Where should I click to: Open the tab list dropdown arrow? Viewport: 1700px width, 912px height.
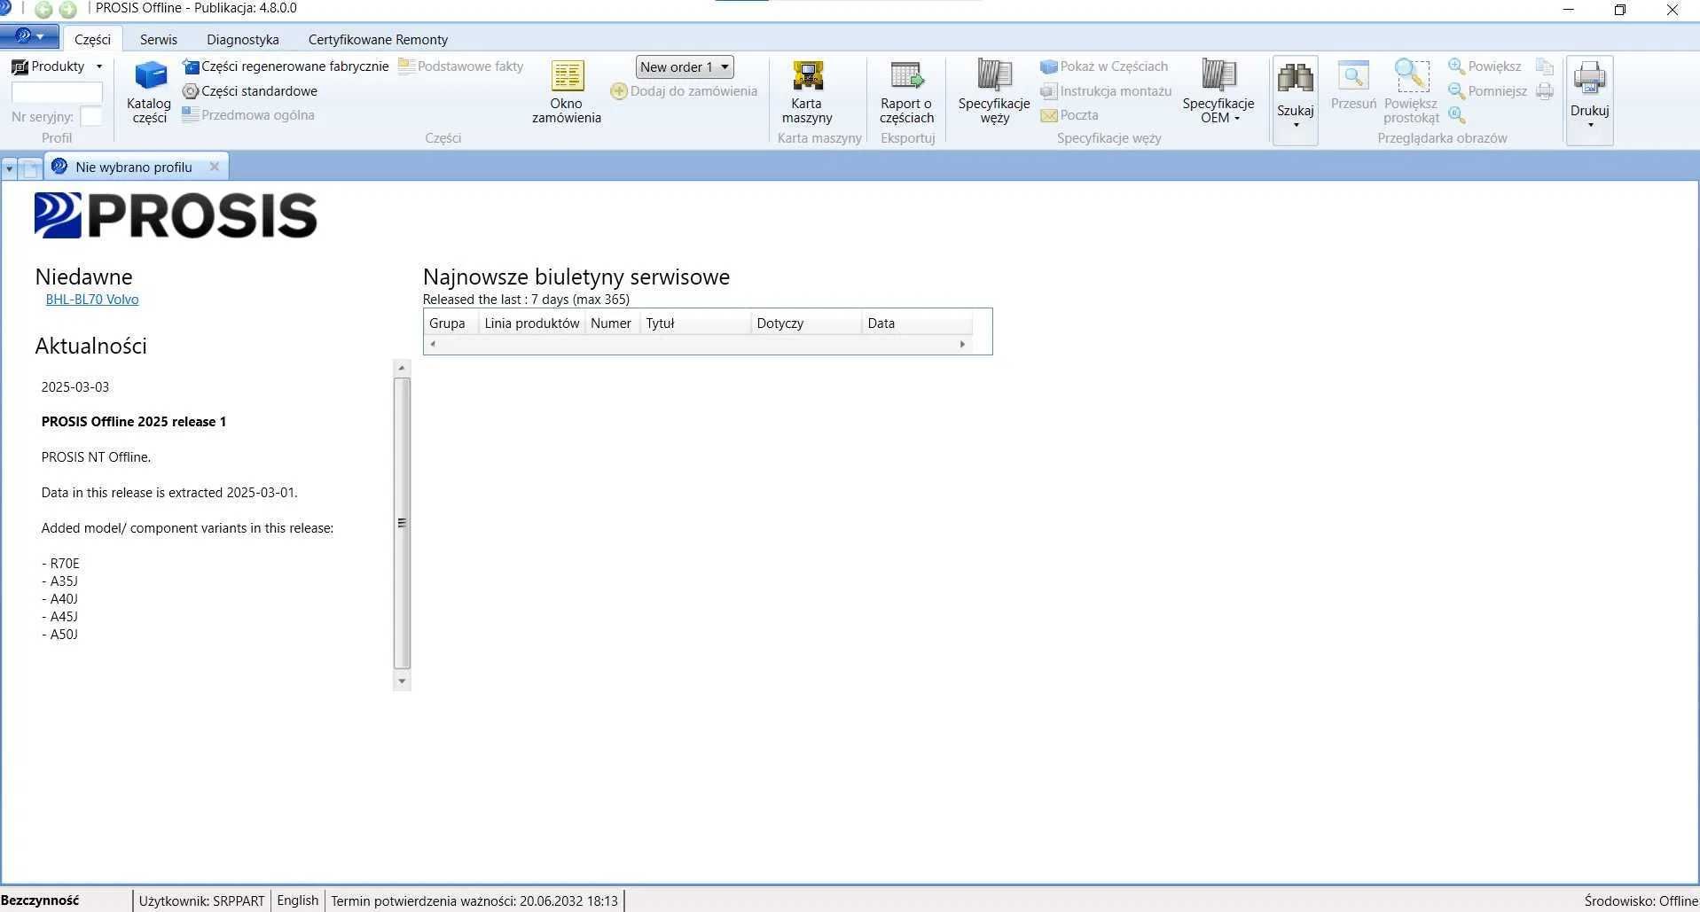click(x=10, y=168)
